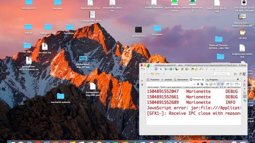
Task: Click the Open Type toolbar icon
Action: (192, 69)
